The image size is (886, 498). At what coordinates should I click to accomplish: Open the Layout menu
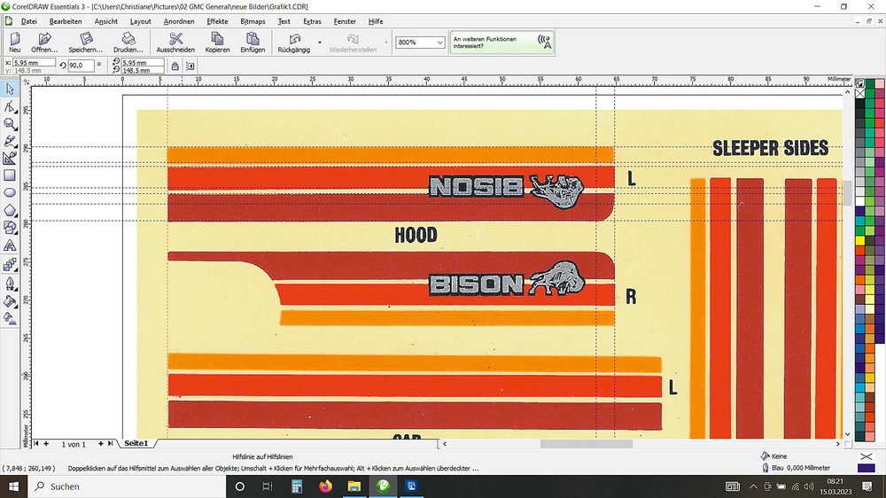[141, 21]
